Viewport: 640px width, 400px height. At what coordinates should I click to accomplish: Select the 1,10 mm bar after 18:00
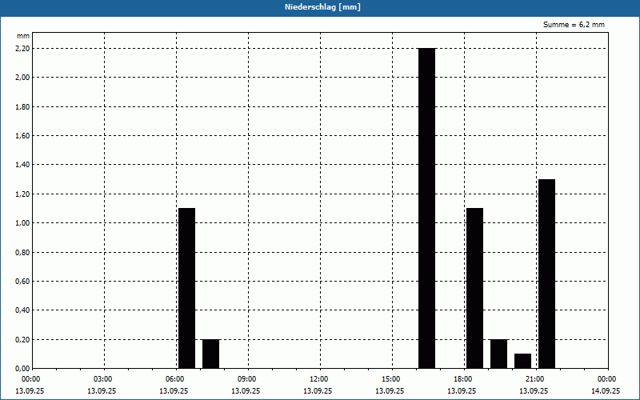click(475, 288)
